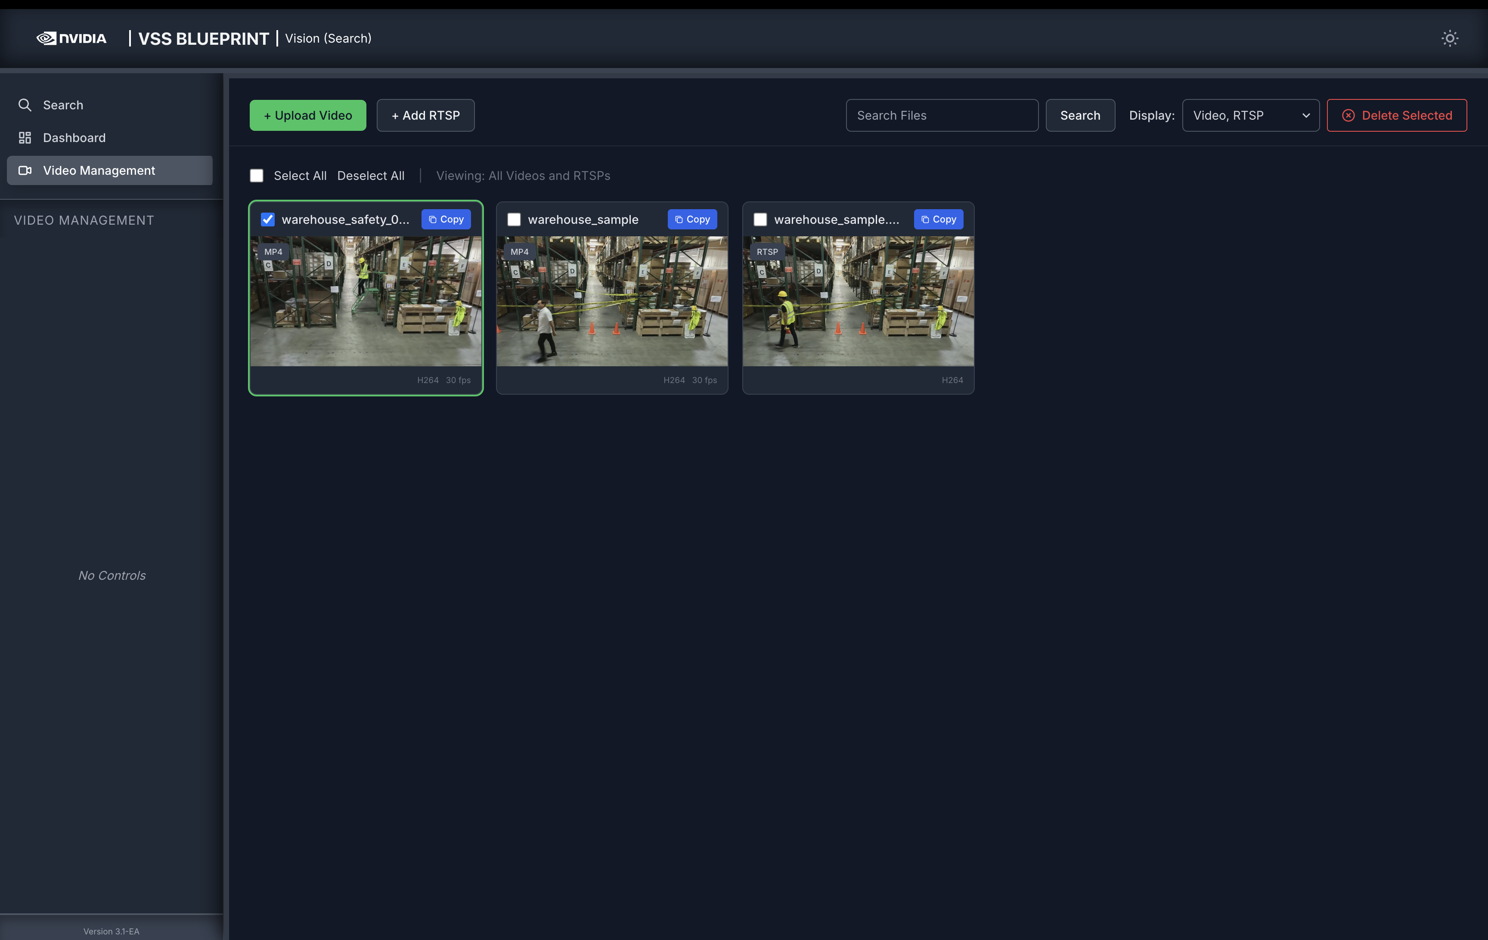The height and width of the screenshot is (940, 1488).
Task: Click the Add RTSP button
Action: point(425,115)
